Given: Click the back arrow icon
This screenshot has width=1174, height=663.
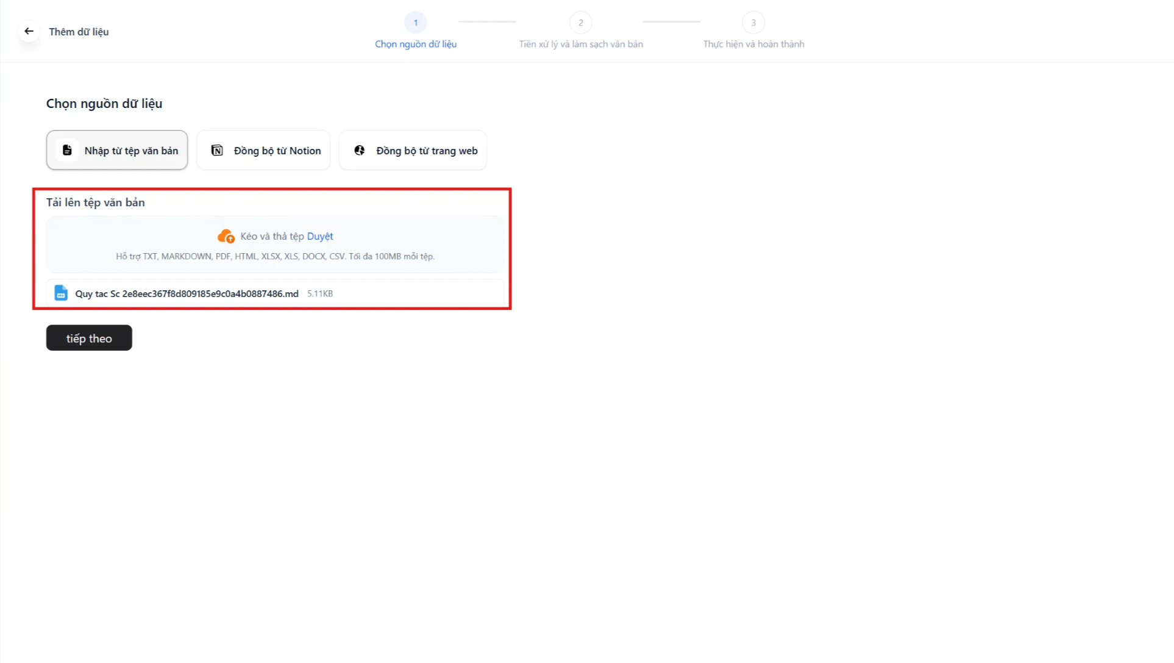Looking at the screenshot, I should (x=29, y=31).
